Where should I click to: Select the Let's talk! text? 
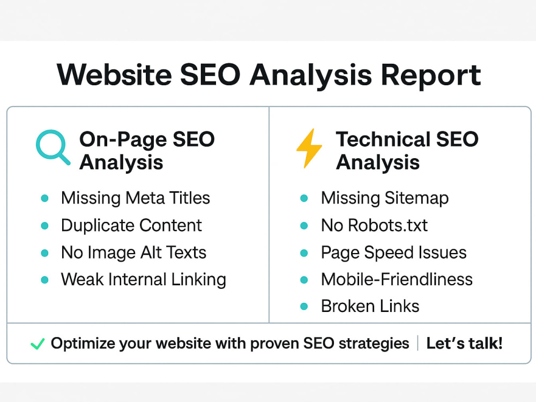point(464,343)
